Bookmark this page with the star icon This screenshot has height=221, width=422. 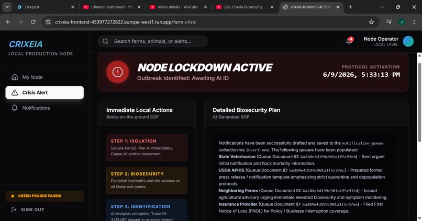click(x=371, y=22)
